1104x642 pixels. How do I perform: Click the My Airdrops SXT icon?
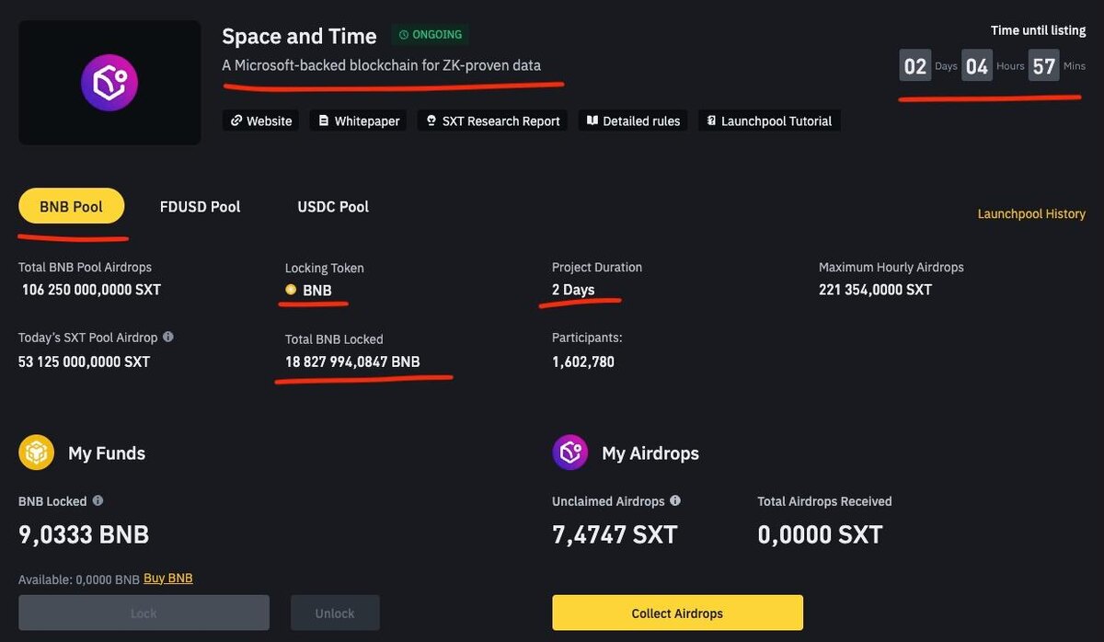point(569,453)
